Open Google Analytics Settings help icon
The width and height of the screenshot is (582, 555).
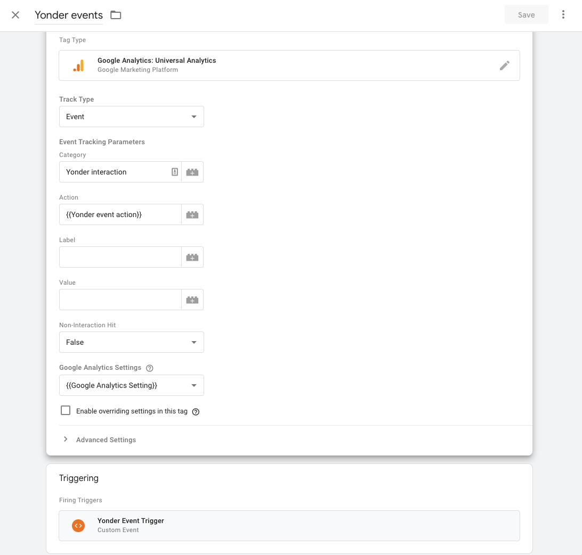pos(150,368)
